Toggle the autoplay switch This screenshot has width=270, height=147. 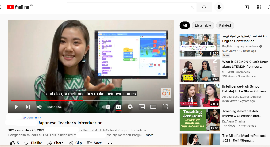pyautogui.click(x=106, y=107)
